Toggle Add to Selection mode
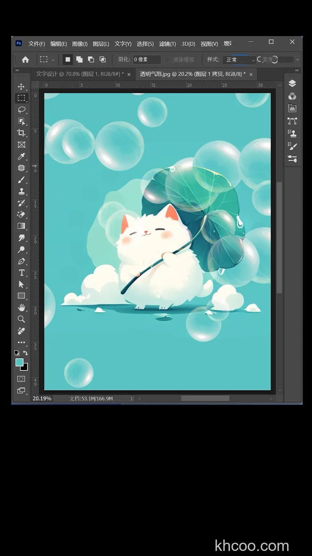This screenshot has height=556, width=312. [x=79, y=59]
